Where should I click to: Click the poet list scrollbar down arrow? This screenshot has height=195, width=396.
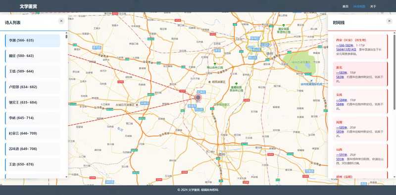(67, 177)
